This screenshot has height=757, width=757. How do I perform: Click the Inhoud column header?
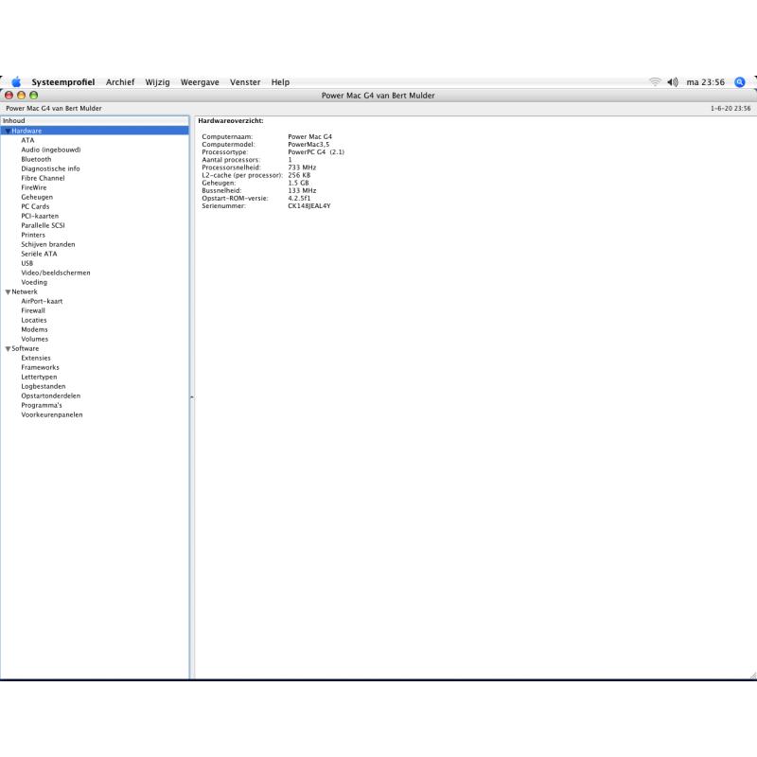pos(95,121)
